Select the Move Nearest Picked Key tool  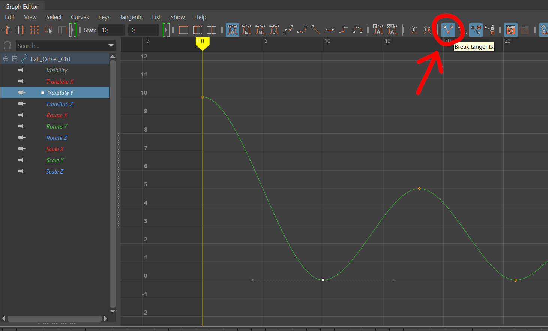7,30
